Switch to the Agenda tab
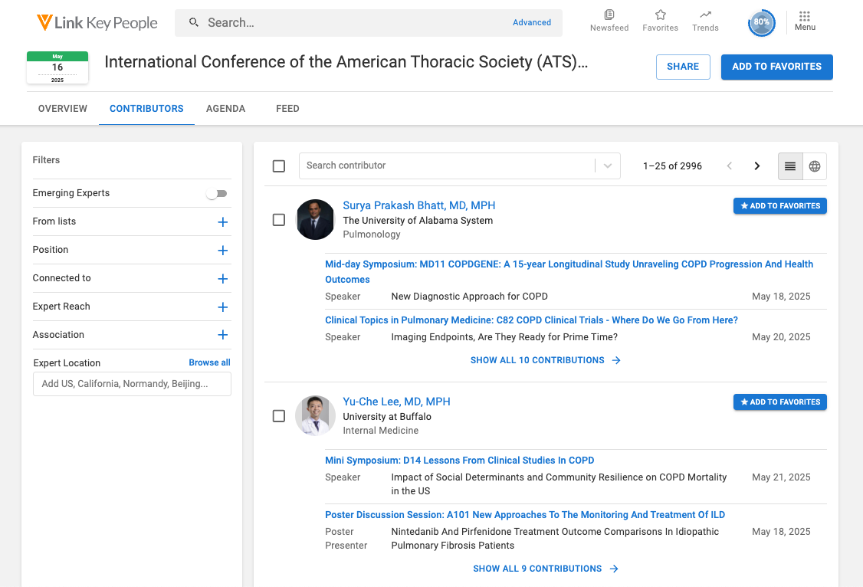This screenshot has height=587, width=863. tap(225, 109)
